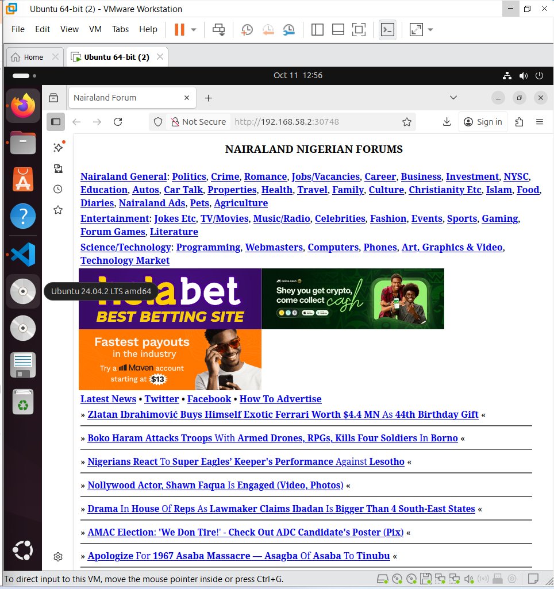Open the Ubuntu 24.04.2 LTS disc in dock
Screen dimensions: 554x589
(x=23, y=291)
